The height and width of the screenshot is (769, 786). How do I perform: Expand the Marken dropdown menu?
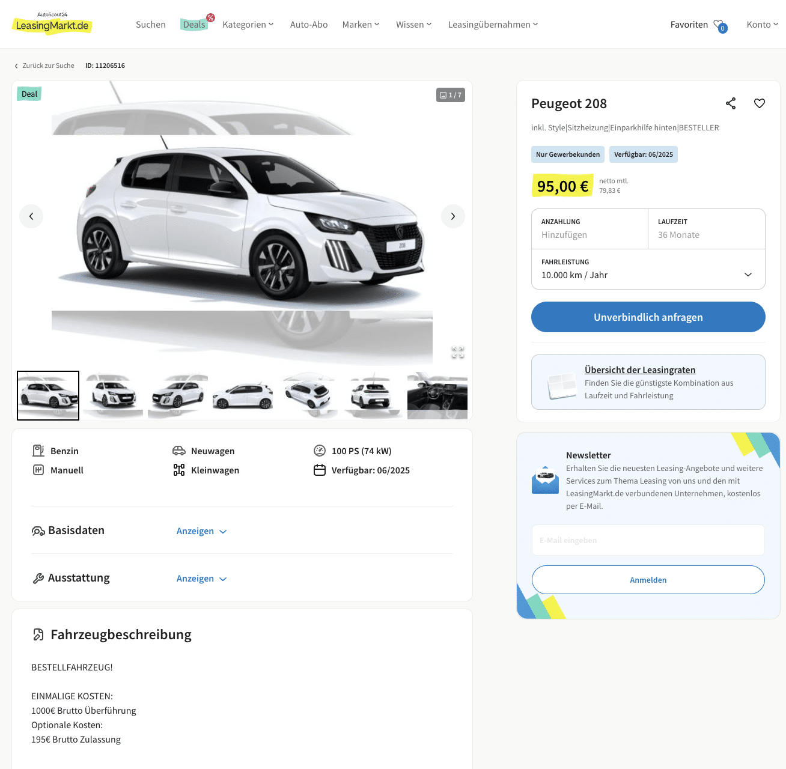tap(361, 25)
